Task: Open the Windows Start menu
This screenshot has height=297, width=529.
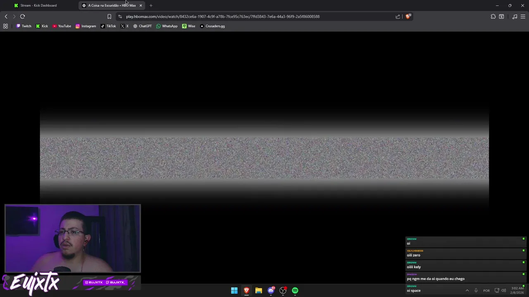Action: click(x=234, y=290)
